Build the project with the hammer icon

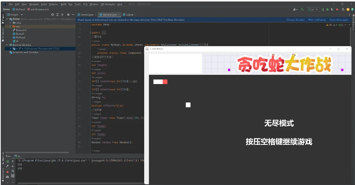click(302, 10)
